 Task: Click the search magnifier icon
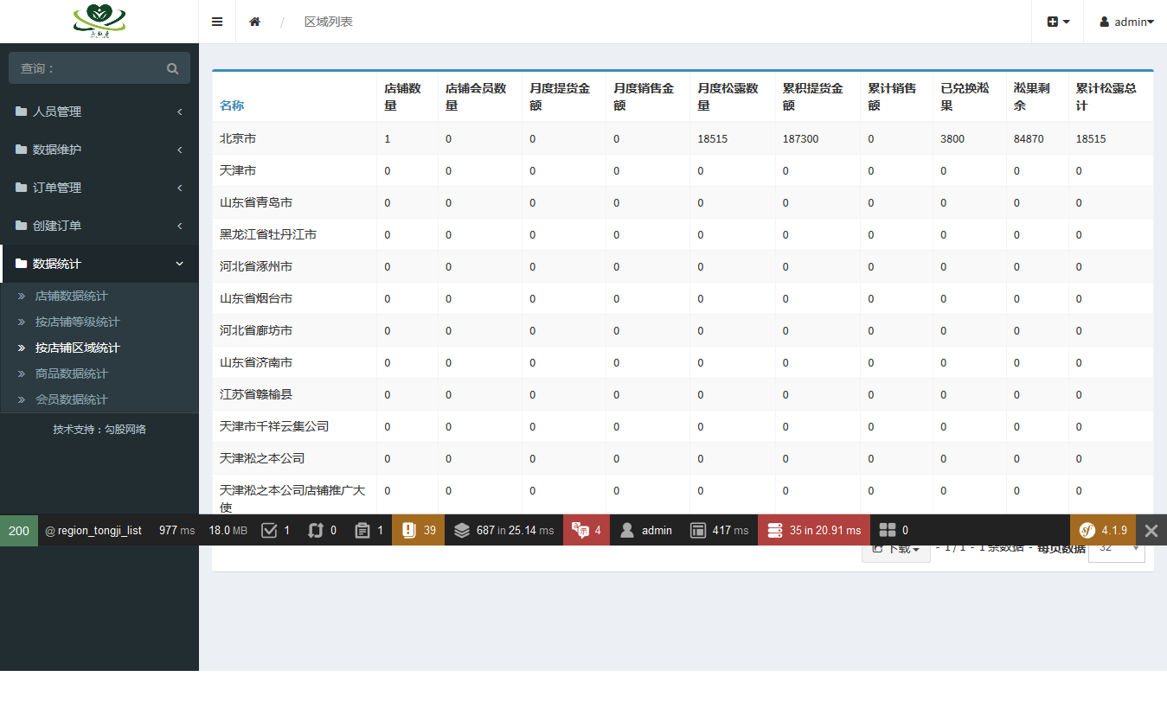(172, 68)
